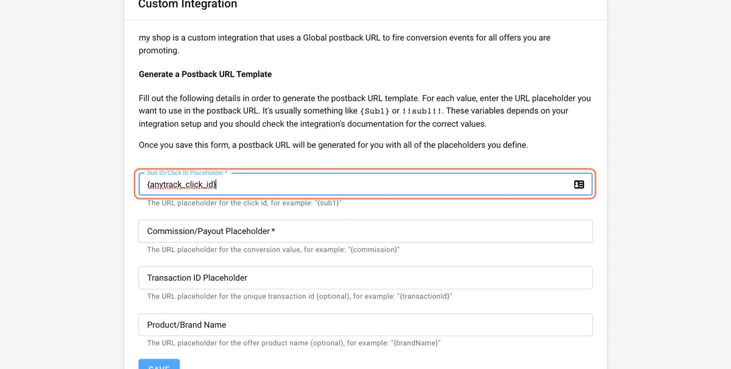Click the blue SAVE button
Image resolution: width=731 pixels, height=369 pixels.
(x=159, y=364)
